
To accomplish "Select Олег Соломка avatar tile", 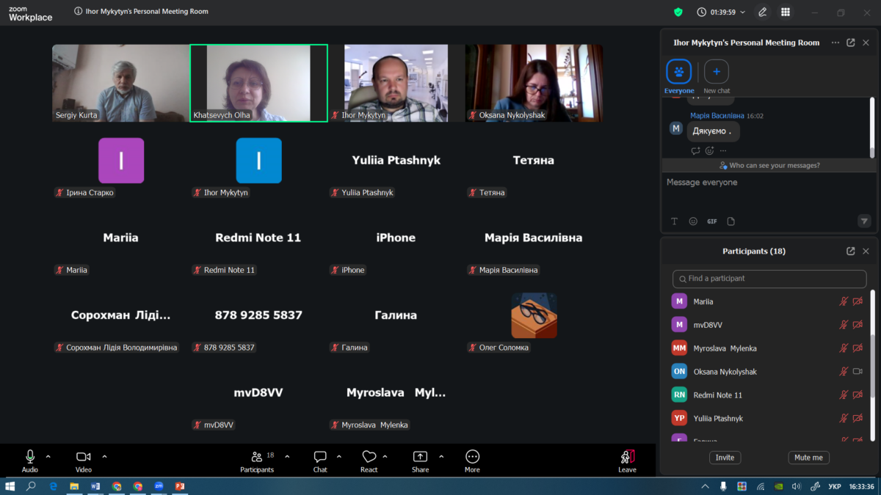I will [534, 316].
